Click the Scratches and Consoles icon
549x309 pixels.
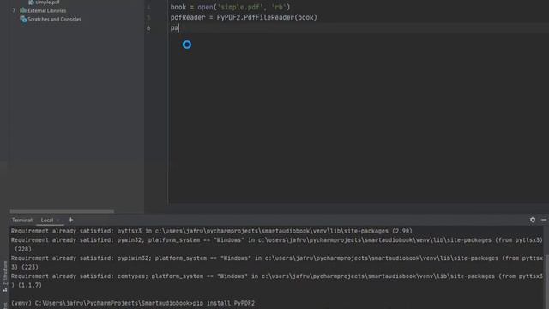pyautogui.click(x=23, y=19)
